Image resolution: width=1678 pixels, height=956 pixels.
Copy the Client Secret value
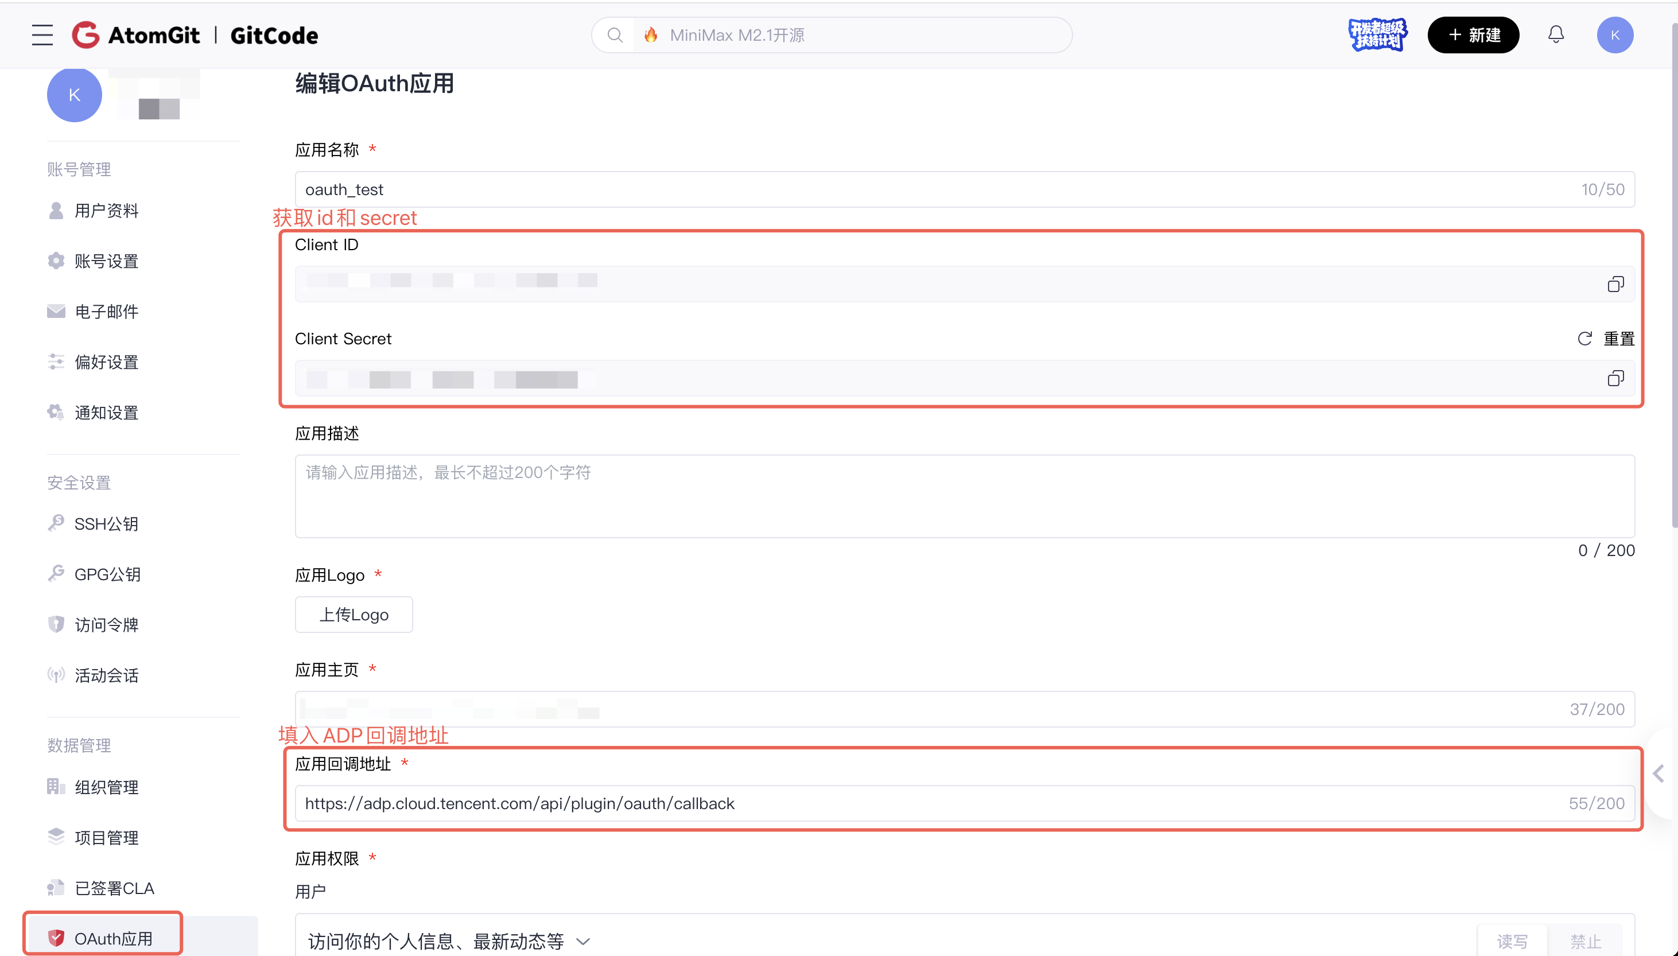click(x=1615, y=379)
